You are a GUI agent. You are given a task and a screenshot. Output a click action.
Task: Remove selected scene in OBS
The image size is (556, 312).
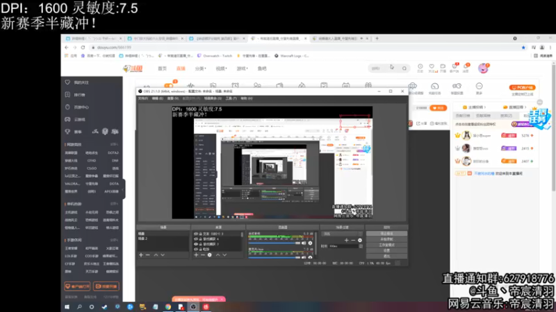[148, 254]
